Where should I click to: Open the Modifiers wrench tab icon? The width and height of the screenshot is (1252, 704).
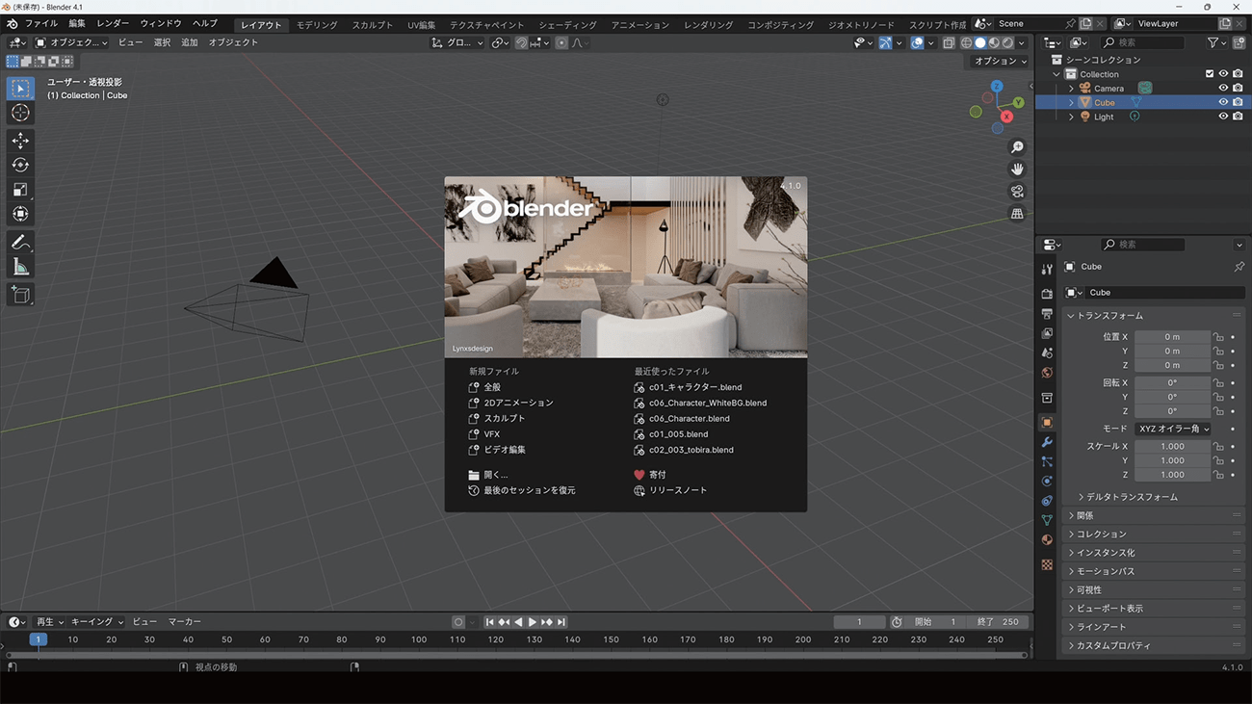pos(1047,442)
